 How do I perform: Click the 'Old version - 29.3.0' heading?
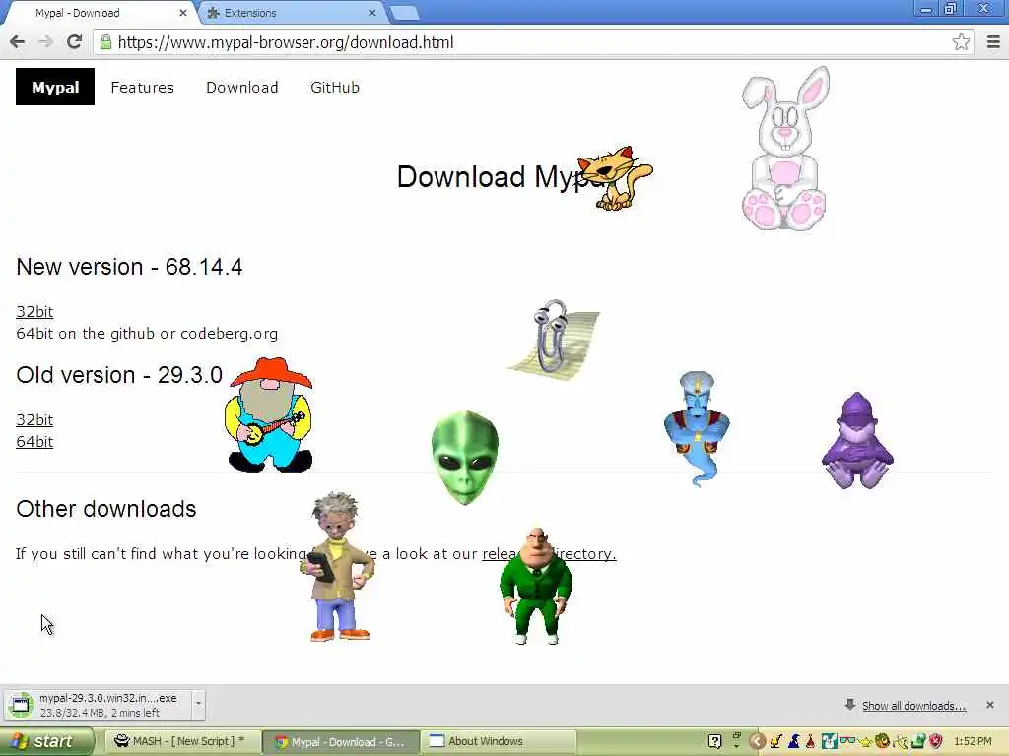click(119, 375)
